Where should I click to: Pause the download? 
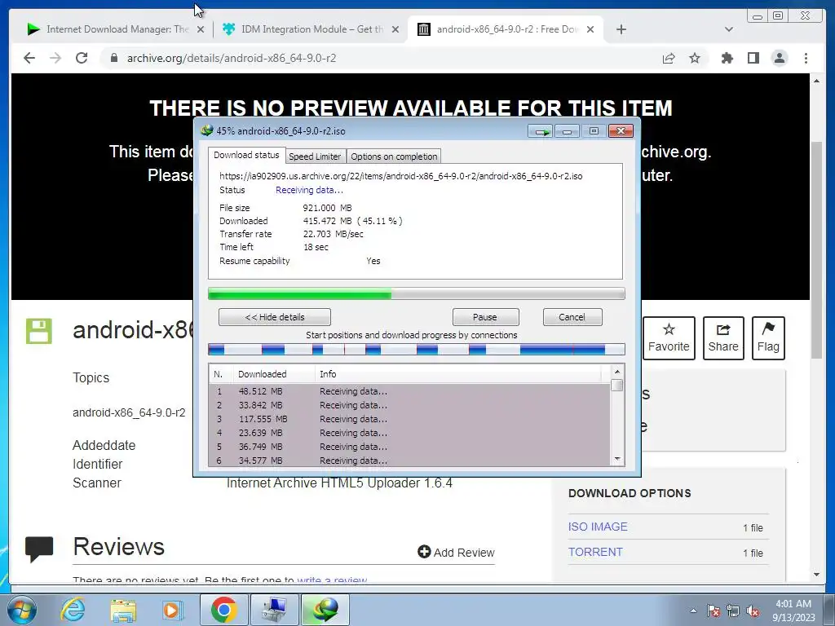pos(485,317)
